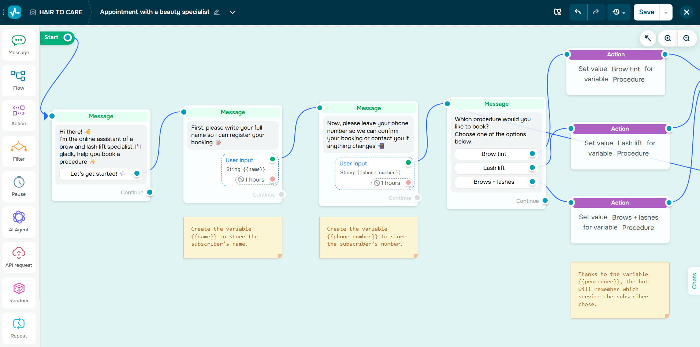Viewport: 700px width, 347px height.
Task: Expand the flow title dropdown chevron
Action: point(232,12)
